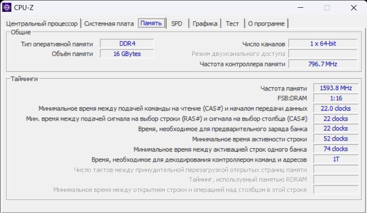Click the 796.7 MHz controller frequency field
Image resolution: width=367 pixels, height=213 pixels.
(323, 64)
